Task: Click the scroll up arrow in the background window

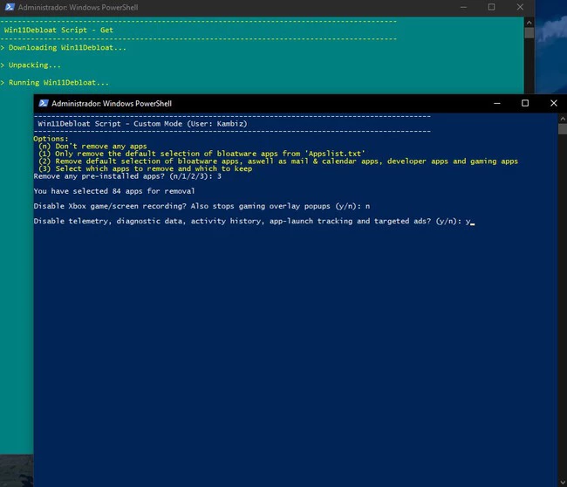Action: tap(529, 20)
